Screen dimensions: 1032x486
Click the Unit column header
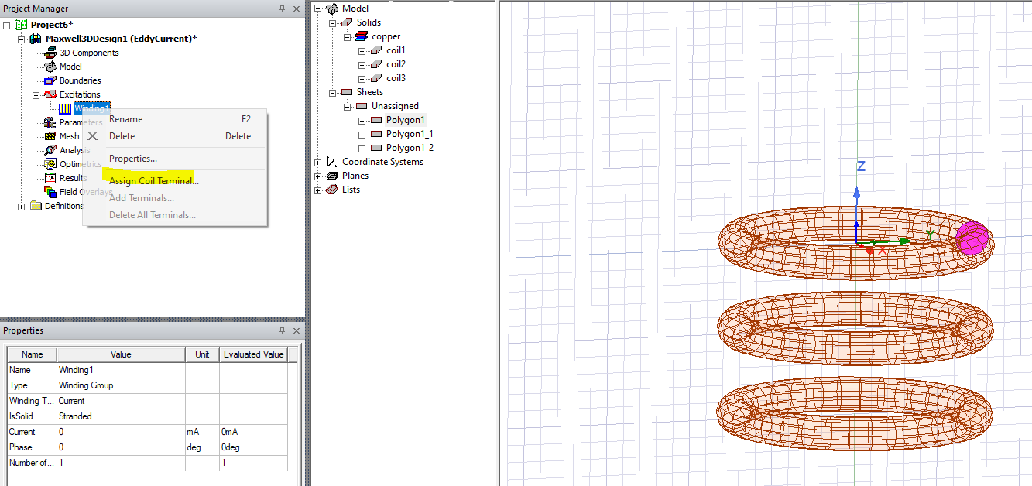(202, 354)
